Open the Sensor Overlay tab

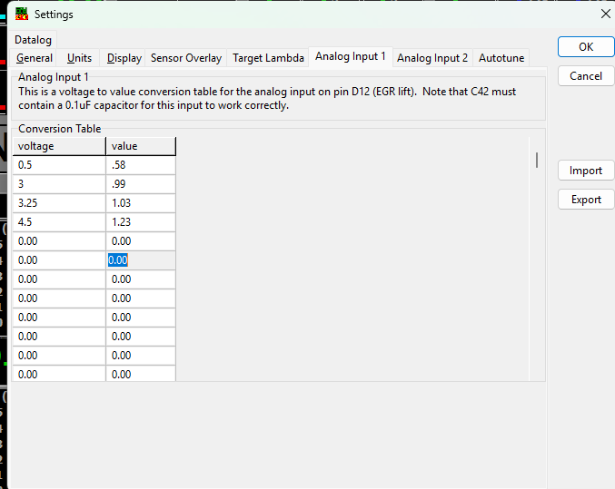(186, 58)
